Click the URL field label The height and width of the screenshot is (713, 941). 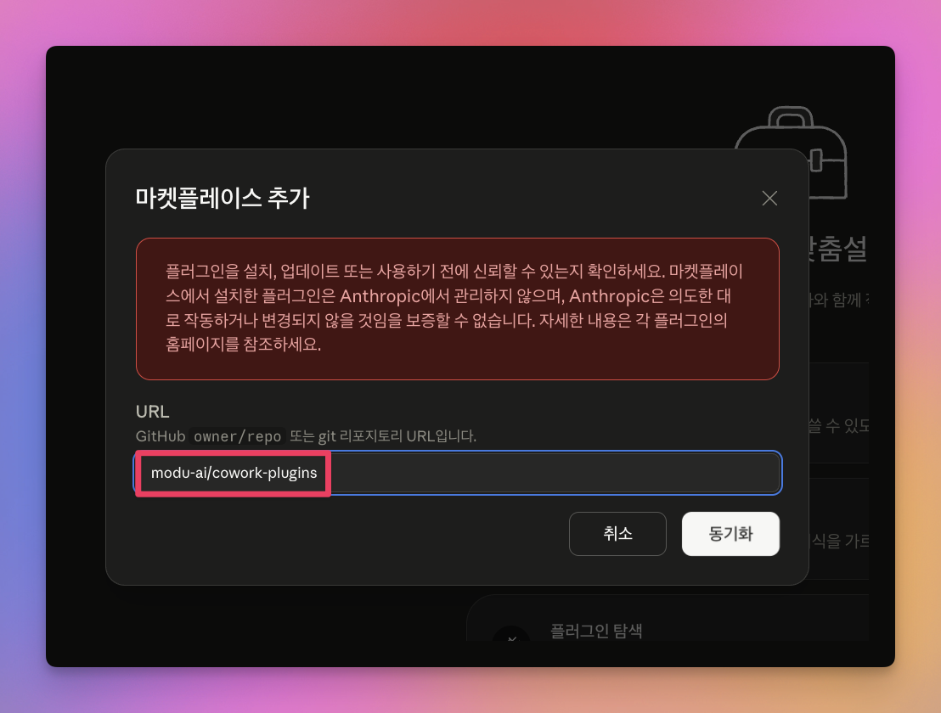pos(151,411)
